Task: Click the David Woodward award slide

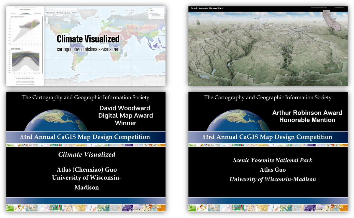Action: (86, 152)
